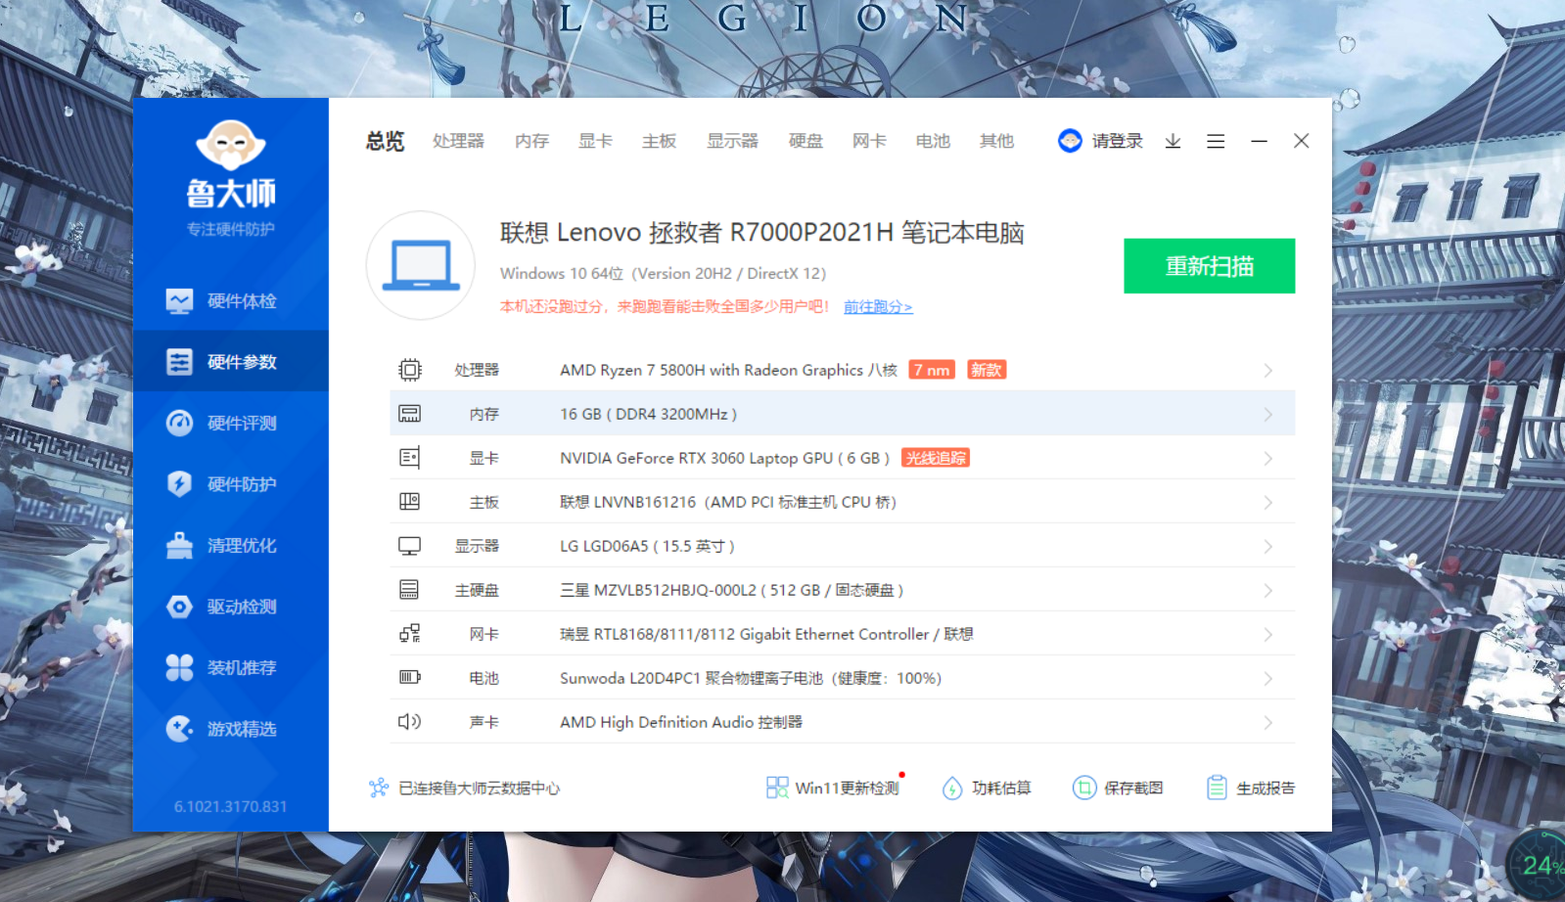Screen dimensions: 1565x902
Task: Switch to the 电池 tab
Action: coord(933,141)
